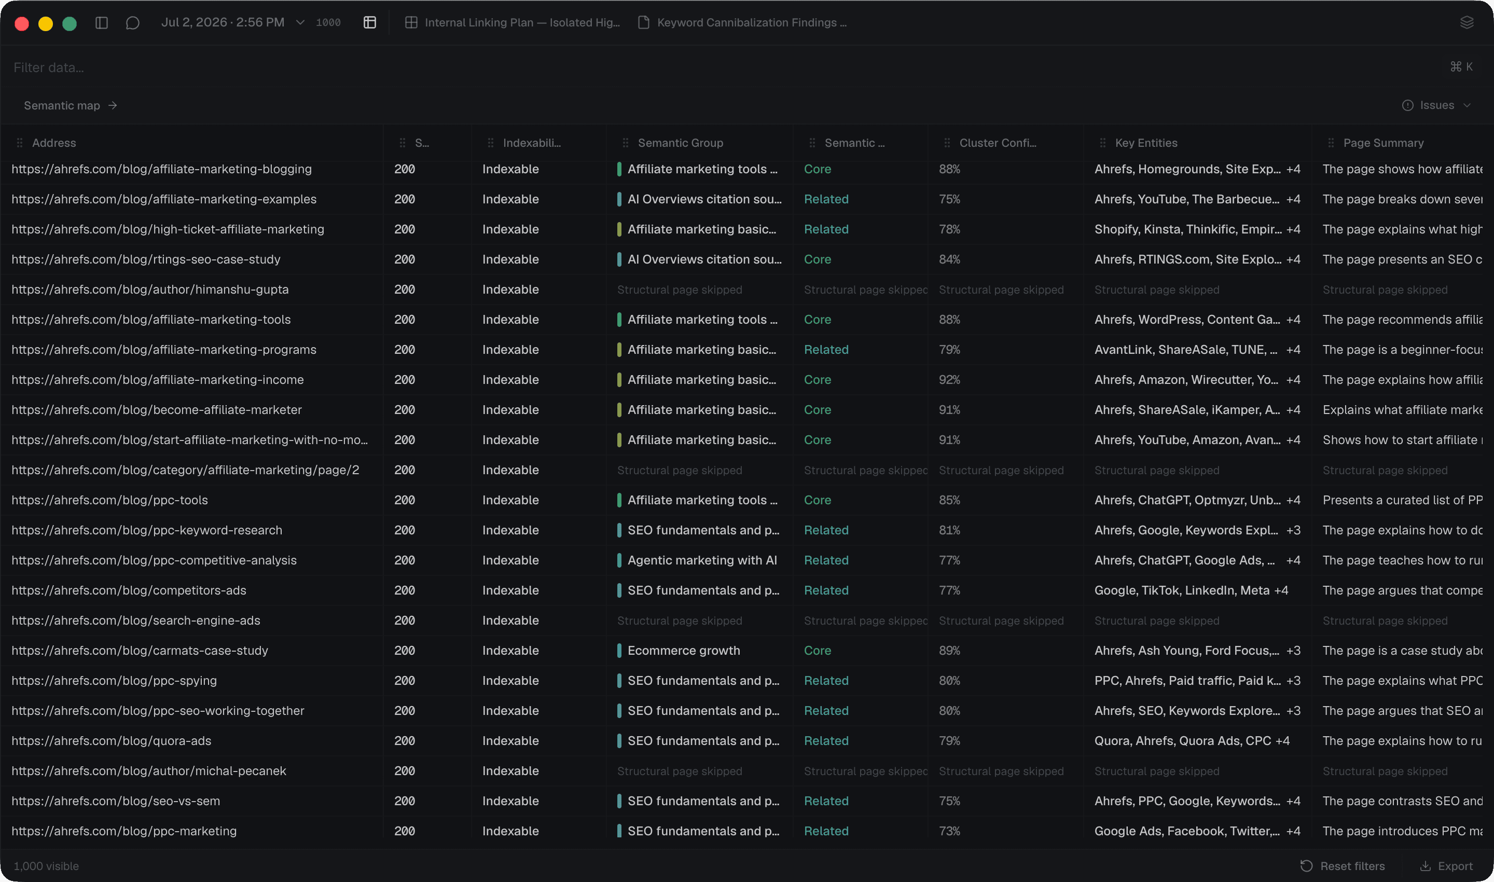Grab the Key Entities column drag handle
Viewport: 1494px width, 882px height.
[1102, 143]
